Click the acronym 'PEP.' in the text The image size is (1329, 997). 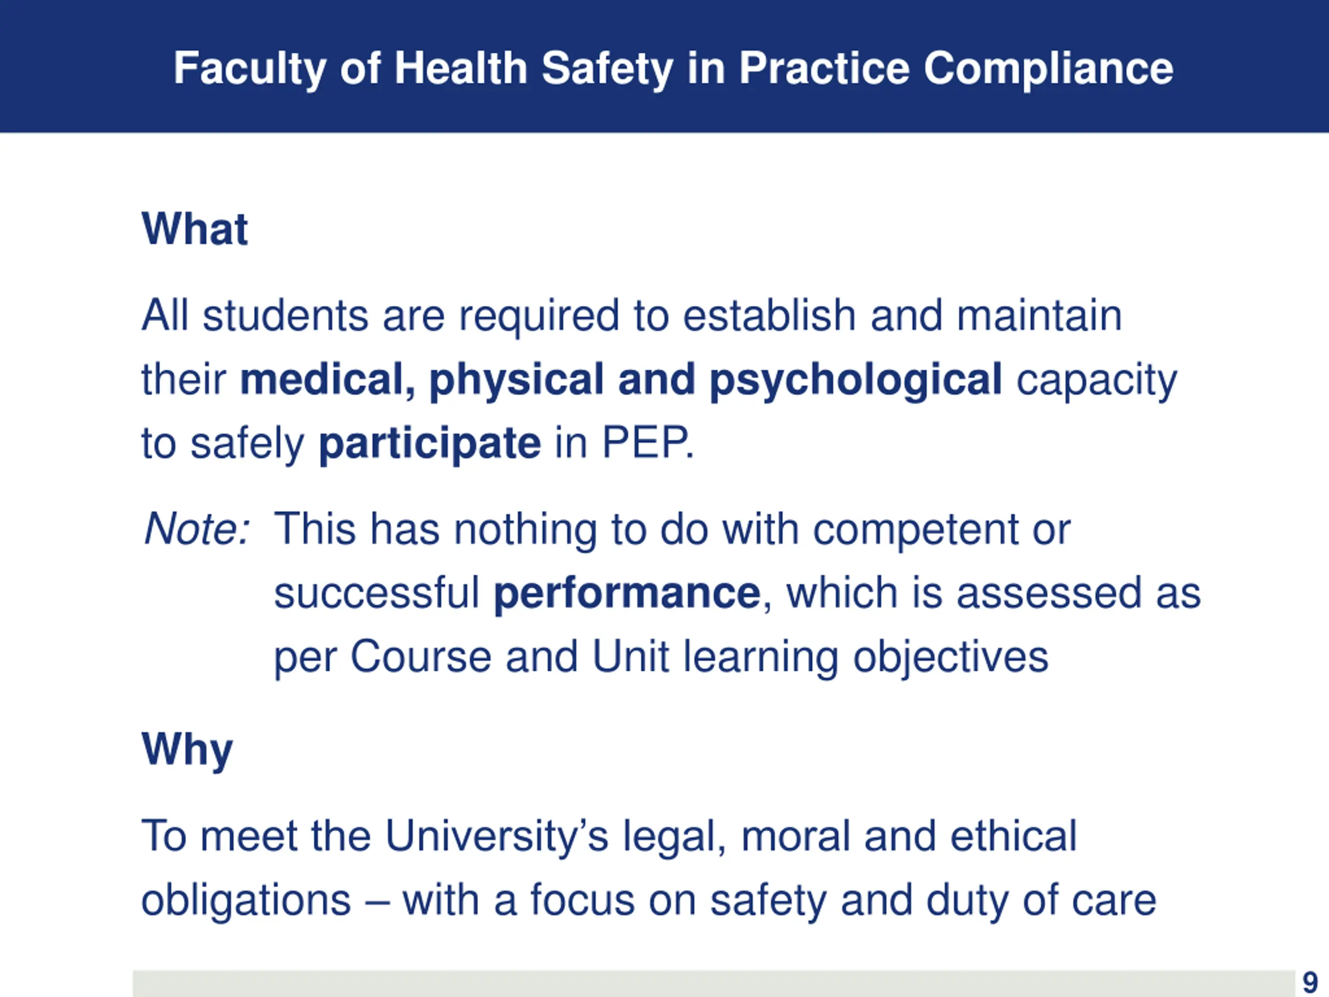[648, 443]
